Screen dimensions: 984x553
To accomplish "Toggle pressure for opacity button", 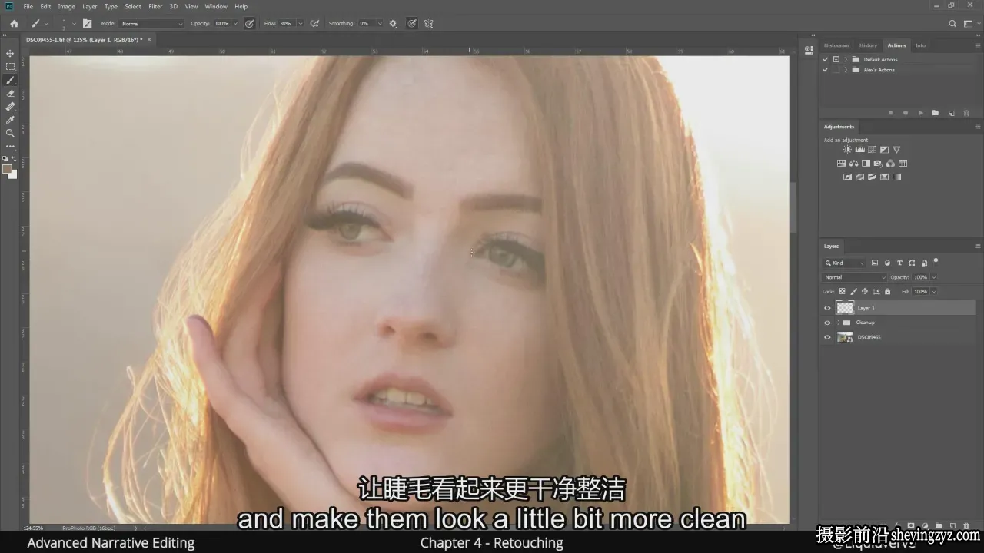I will click(x=250, y=24).
